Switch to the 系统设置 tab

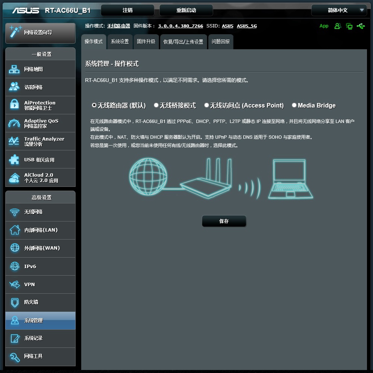[120, 42]
